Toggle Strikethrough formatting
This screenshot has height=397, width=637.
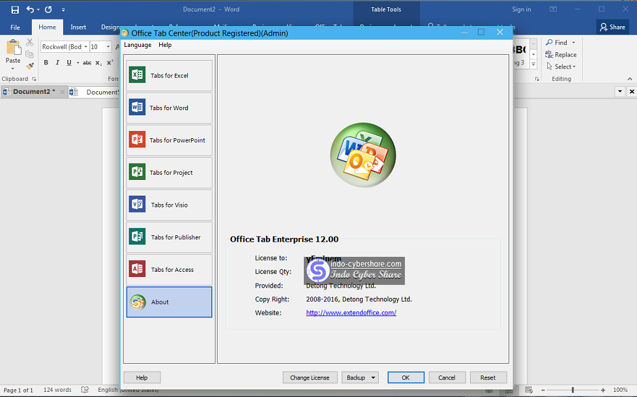point(87,63)
